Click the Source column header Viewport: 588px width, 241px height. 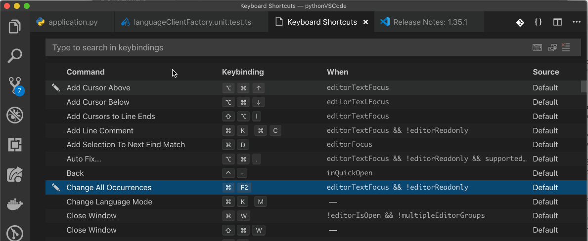pos(545,72)
